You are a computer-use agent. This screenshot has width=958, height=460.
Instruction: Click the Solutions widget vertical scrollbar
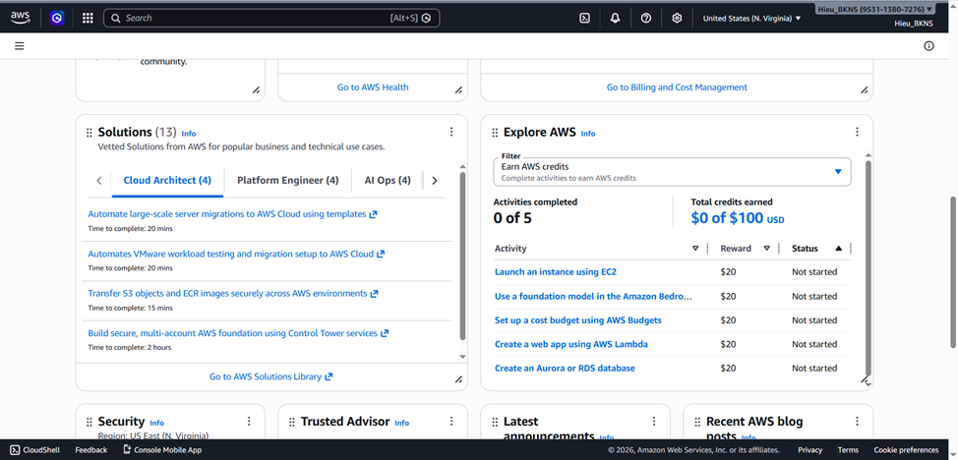point(462,257)
